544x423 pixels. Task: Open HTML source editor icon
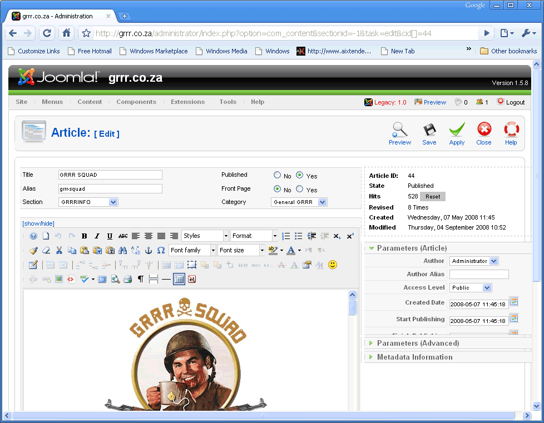click(71, 279)
